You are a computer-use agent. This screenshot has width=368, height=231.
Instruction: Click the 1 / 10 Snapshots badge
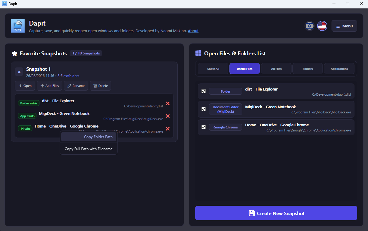coord(86,53)
